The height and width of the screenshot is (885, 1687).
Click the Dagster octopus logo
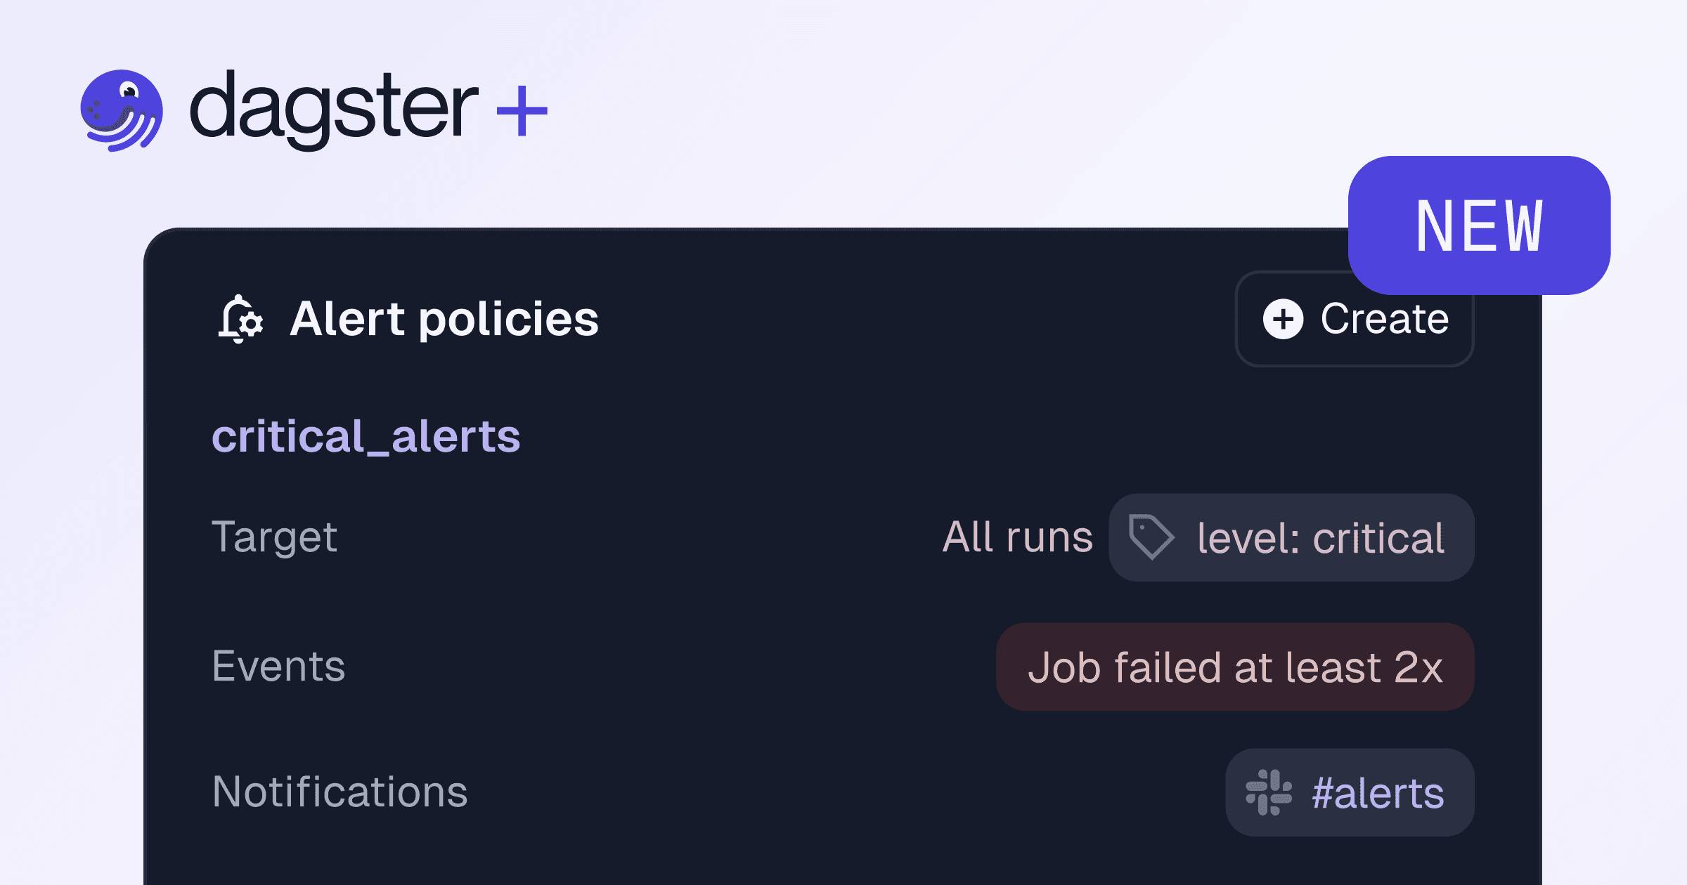(x=122, y=110)
